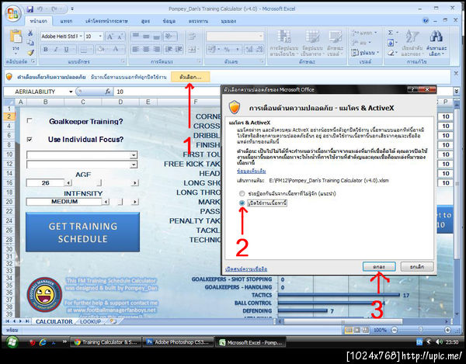Open the Format cells dropdown (รูปแบบ)

click(x=365, y=53)
